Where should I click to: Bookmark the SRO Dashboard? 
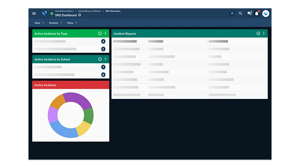[x=79, y=15]
